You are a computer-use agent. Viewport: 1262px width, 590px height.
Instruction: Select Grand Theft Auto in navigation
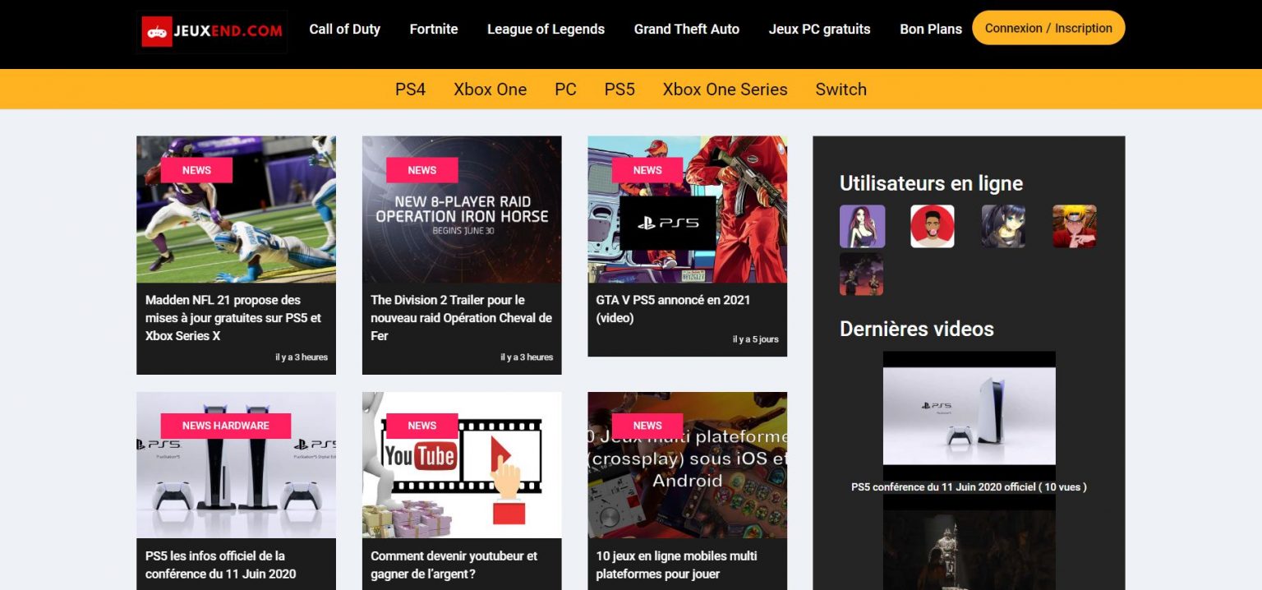[x=687, y=29]
